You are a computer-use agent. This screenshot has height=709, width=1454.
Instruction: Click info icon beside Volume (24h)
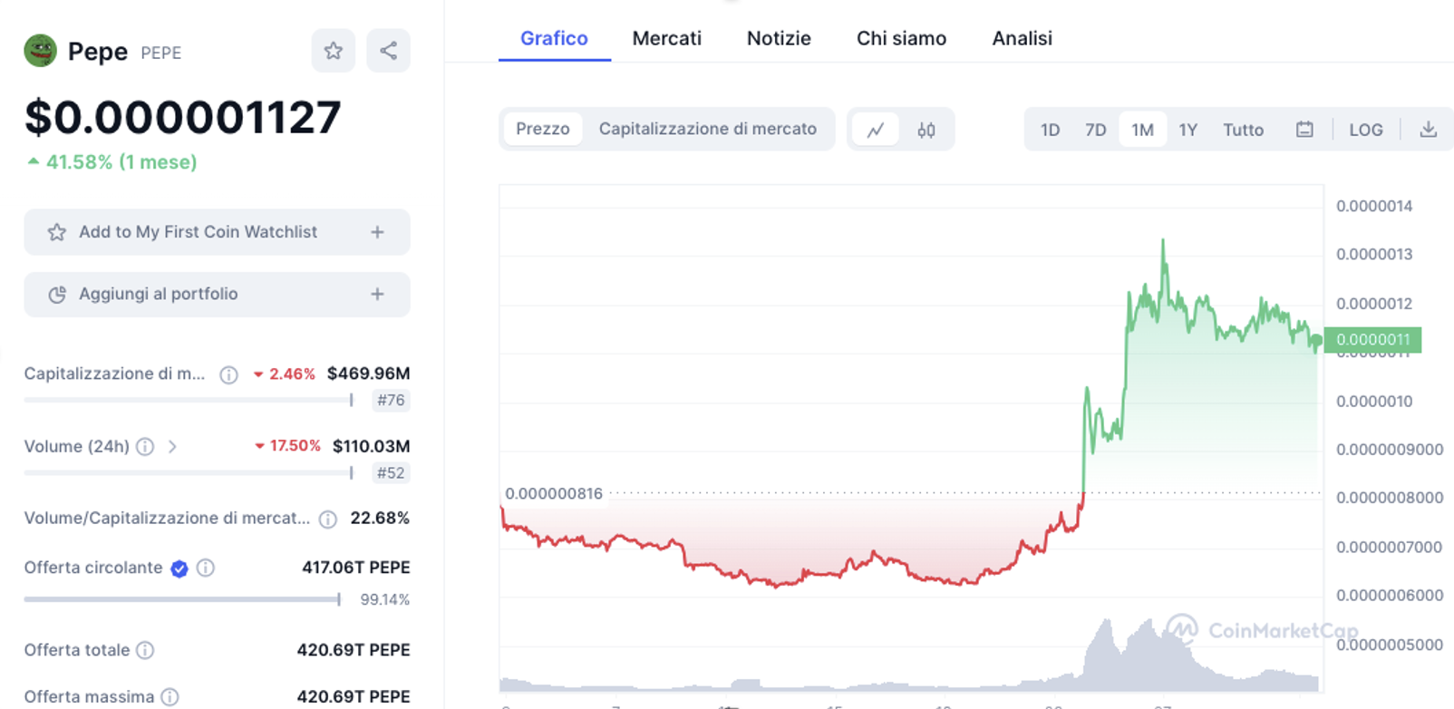145,446
